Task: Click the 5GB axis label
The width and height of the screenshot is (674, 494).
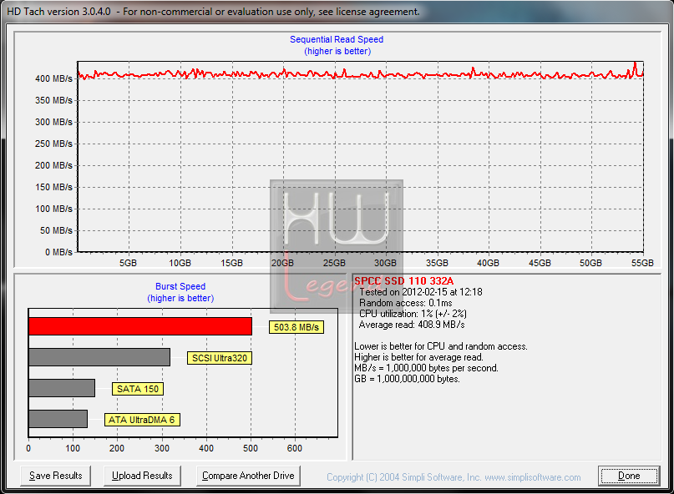Action: pos(128,263)
